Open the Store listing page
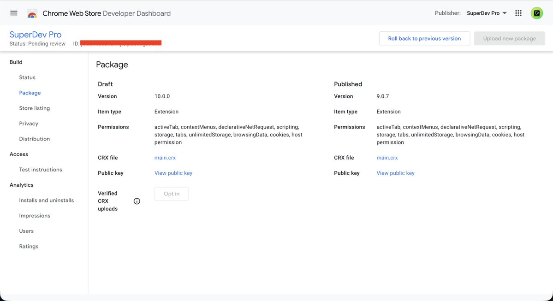 [34, 108]
